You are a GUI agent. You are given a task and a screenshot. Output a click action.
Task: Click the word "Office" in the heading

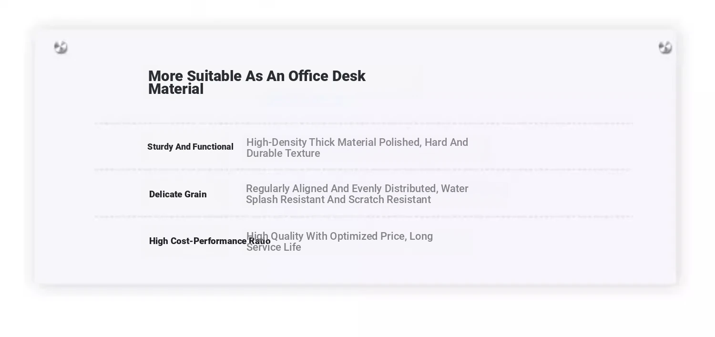(308, 76)
